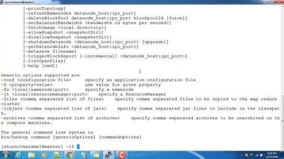The image size is (284, 159).
Task: Open the red Camtasia recorder taskbar icon
Action: point(122,155)
